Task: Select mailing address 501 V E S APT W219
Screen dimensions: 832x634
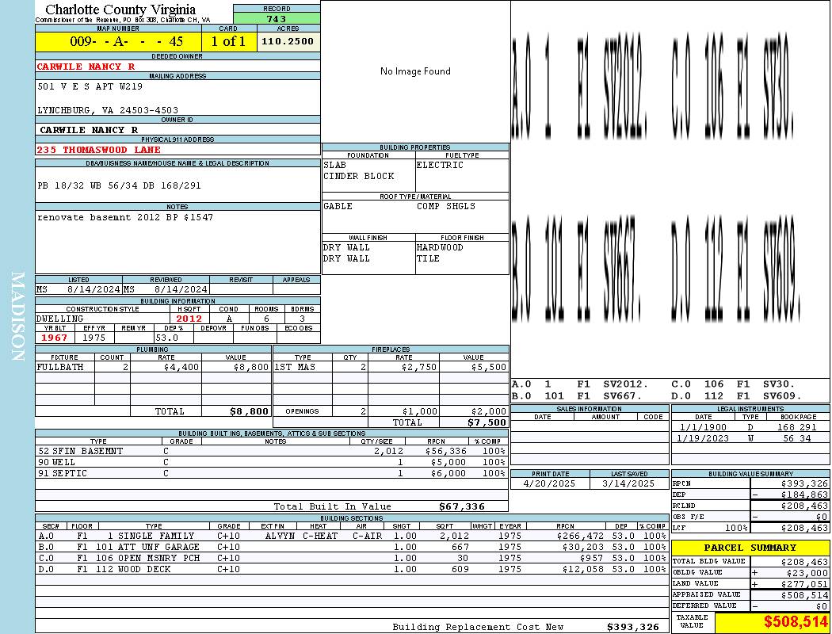Action: click(x=90, y=86)
